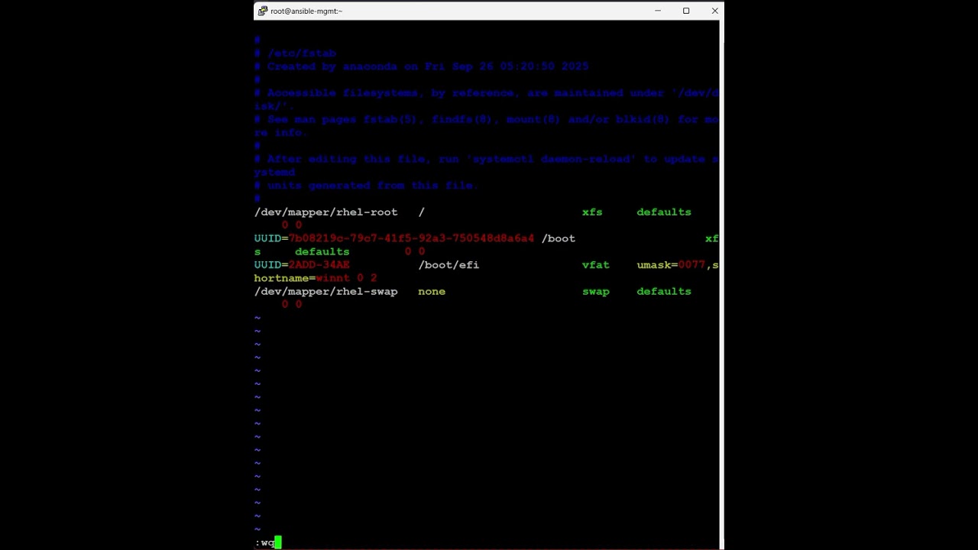Click the UUID=7b08219c boot entry
Image resolution: width=978 pixels, height=550 pixels.
(394, 238)
